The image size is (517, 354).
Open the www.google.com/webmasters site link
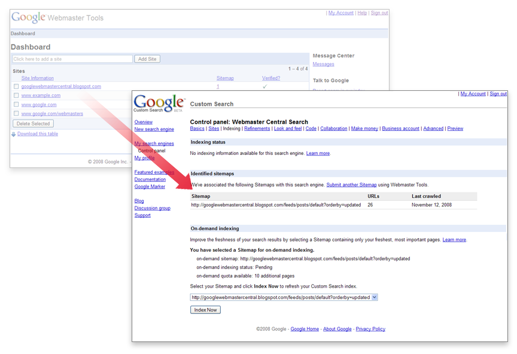tap(52, 114)
